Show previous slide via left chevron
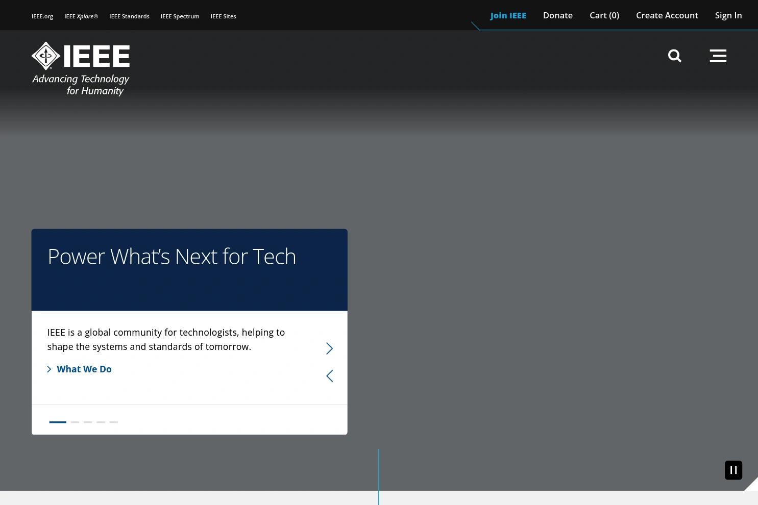This screenshot has width=758, height=505. pyautogui.click(x=329, y=375)
